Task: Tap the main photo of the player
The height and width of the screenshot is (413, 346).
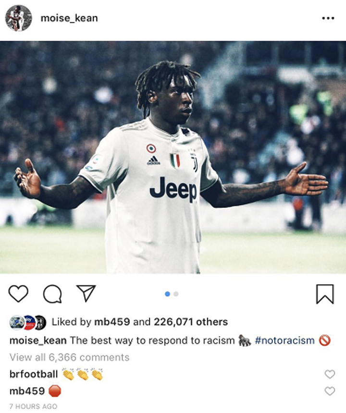Action: click(173, 157)
